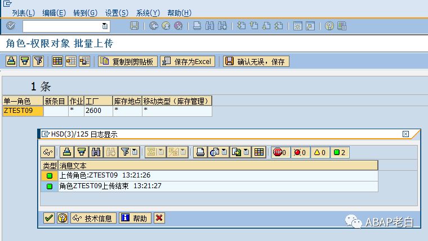Sort descending in the log dialog toolbar
428x241 pixels.
pos(81,152)
